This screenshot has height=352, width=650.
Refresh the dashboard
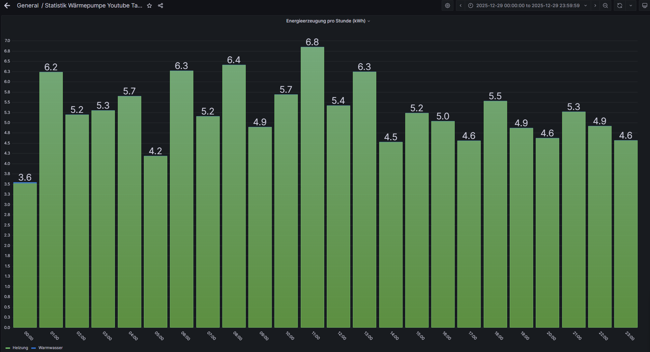coord(620,6)
